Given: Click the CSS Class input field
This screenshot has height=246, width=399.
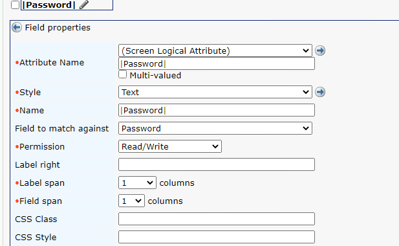Looking at the screenshot, I should pyautogui.click(x=217, y=219).
